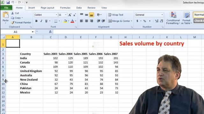The height and width of the screenshot is (114, 204).
Task: Click the Top Align icon
Action: pyautogui.click(x=82, y=15)
